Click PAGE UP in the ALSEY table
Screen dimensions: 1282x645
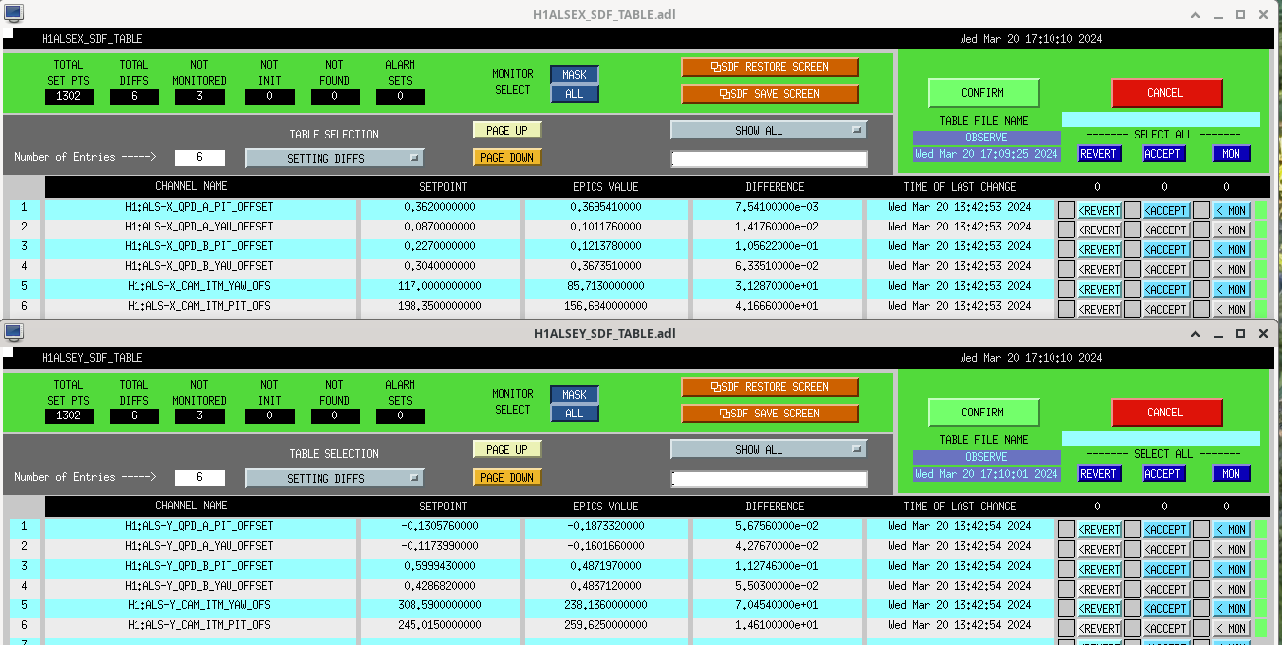pos(507,449)
